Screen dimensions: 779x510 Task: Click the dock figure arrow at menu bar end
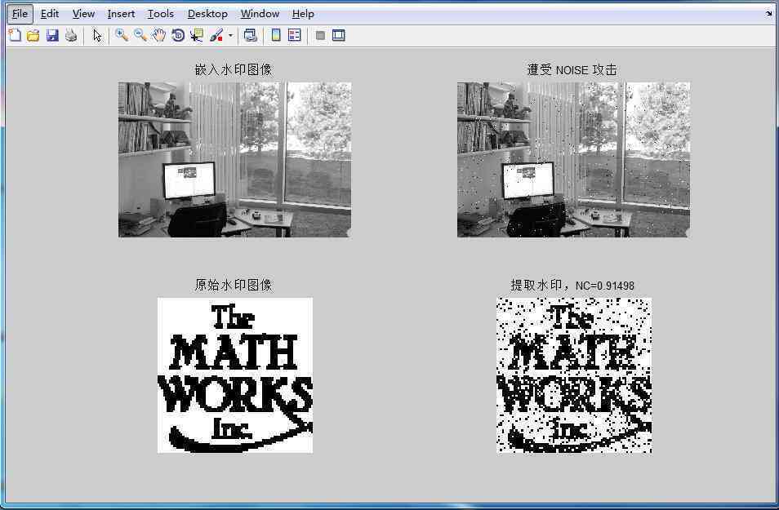point(769,14)
